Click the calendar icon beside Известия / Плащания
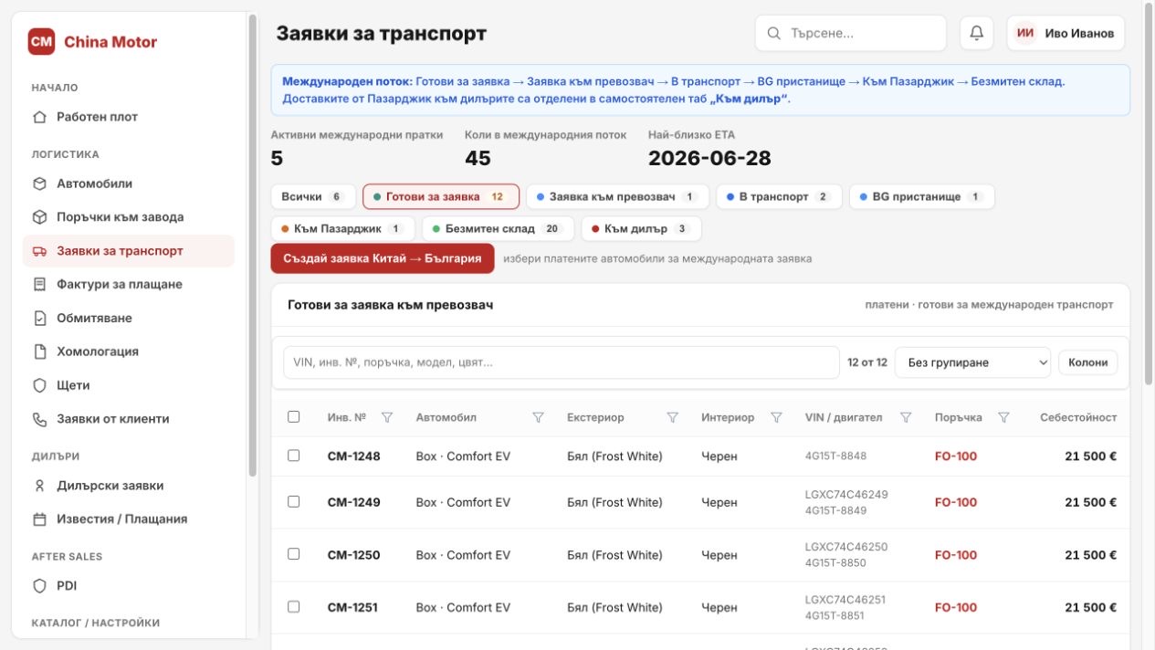Viewport: 1155px width, 650px height. pos(39,519)
